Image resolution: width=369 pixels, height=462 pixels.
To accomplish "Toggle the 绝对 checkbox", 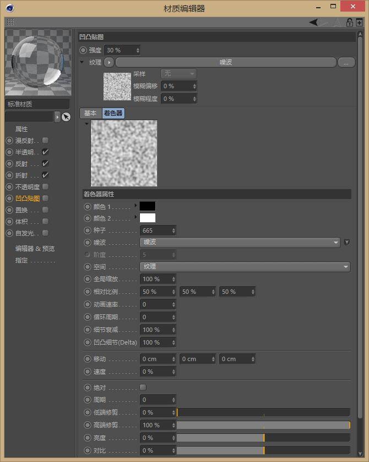I will click(143, 387).
